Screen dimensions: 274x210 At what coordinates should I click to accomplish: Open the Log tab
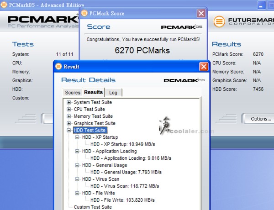coord(113,93)
